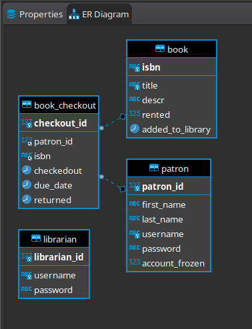
Task: Click the clock icon beside added_to_library
Action: coord(135,129)
